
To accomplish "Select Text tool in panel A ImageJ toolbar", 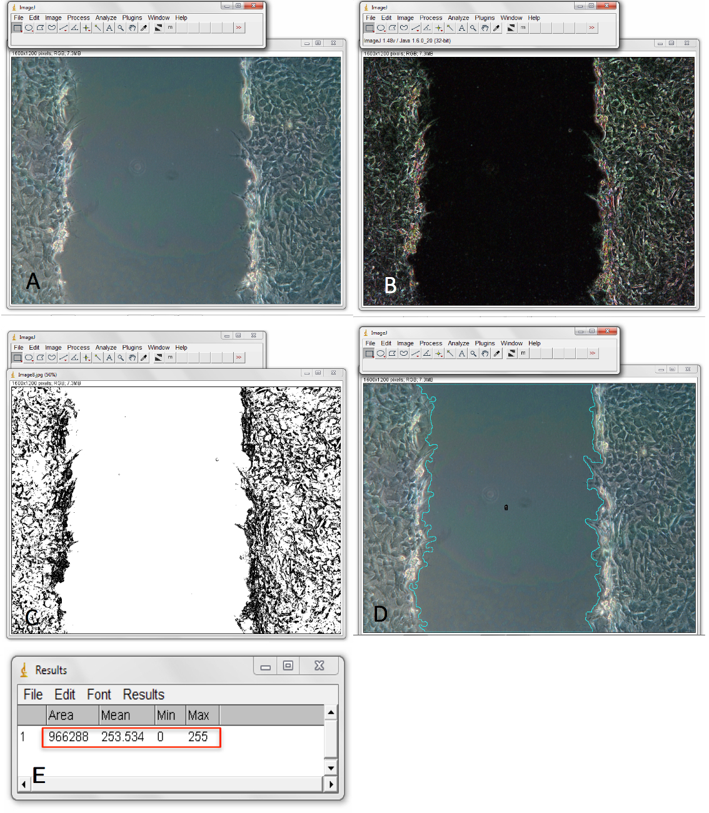I will [109, 28].
